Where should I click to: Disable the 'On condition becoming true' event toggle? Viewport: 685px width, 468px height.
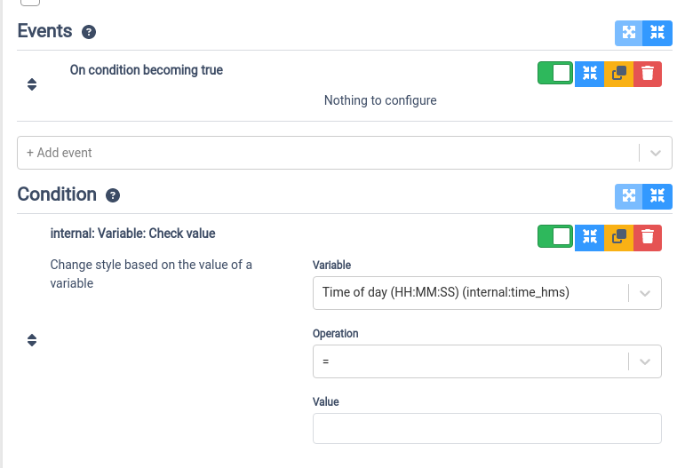[554, 73]
